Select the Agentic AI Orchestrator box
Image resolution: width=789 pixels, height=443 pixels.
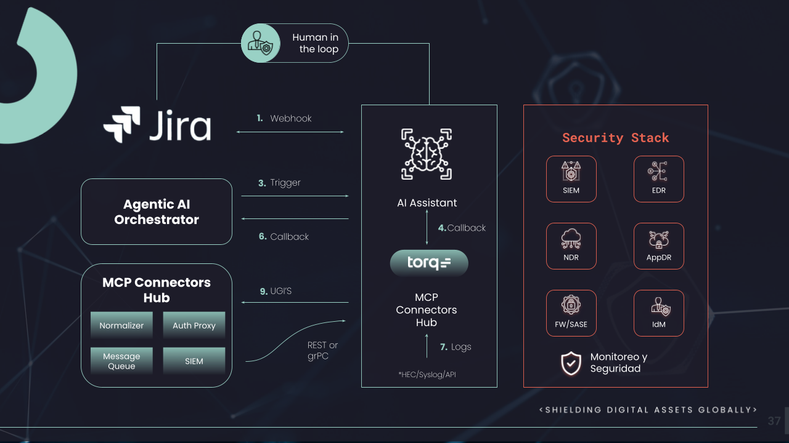click(x=157, y=212)
